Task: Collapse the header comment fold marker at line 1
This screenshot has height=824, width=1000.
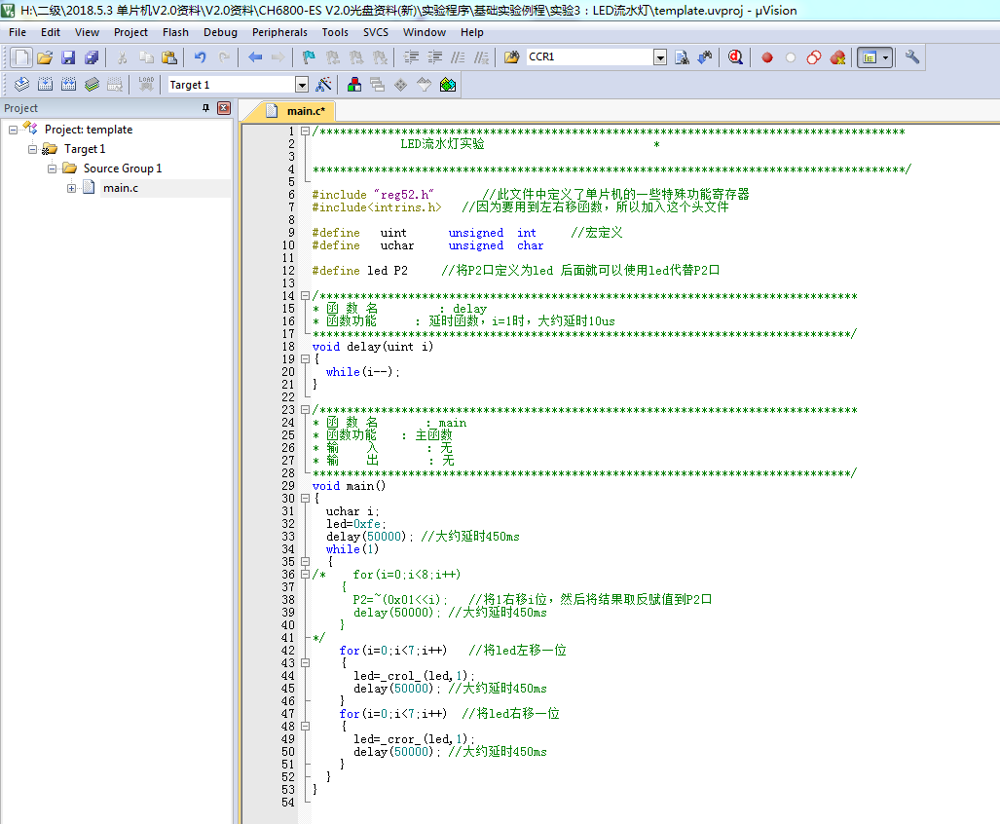Action: [x=305, y=131]
